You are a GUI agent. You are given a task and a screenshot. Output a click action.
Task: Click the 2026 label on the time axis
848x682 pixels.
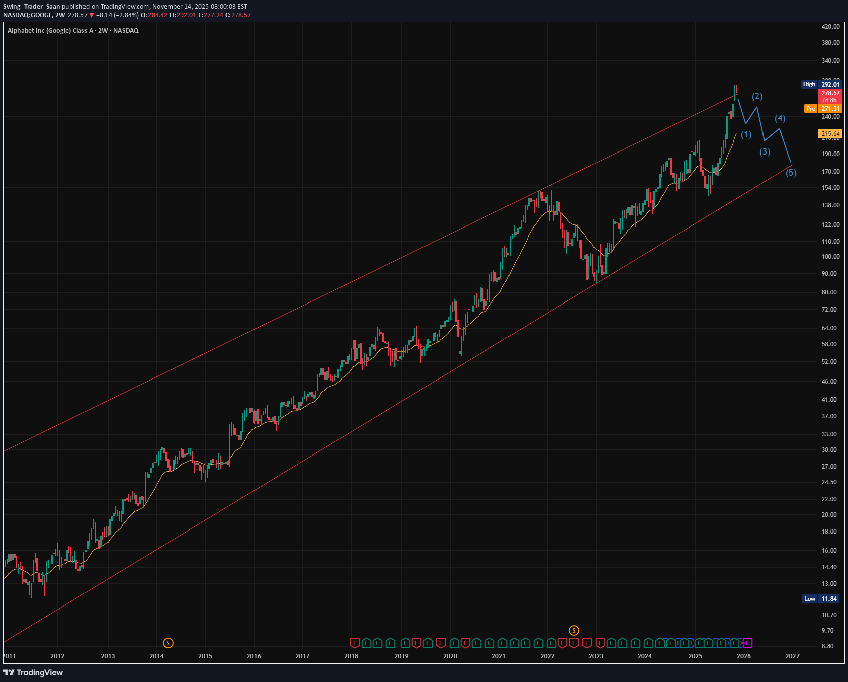click(x=743, y=656)
